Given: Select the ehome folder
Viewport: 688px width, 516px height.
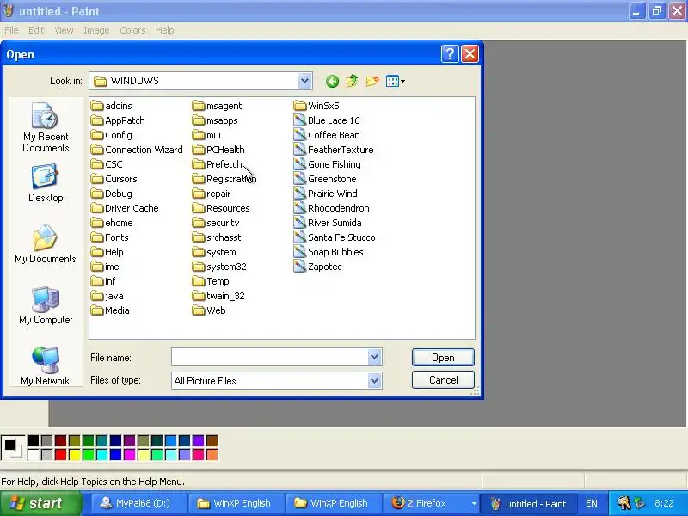Looking at the screenshot, I should [112, 223].
